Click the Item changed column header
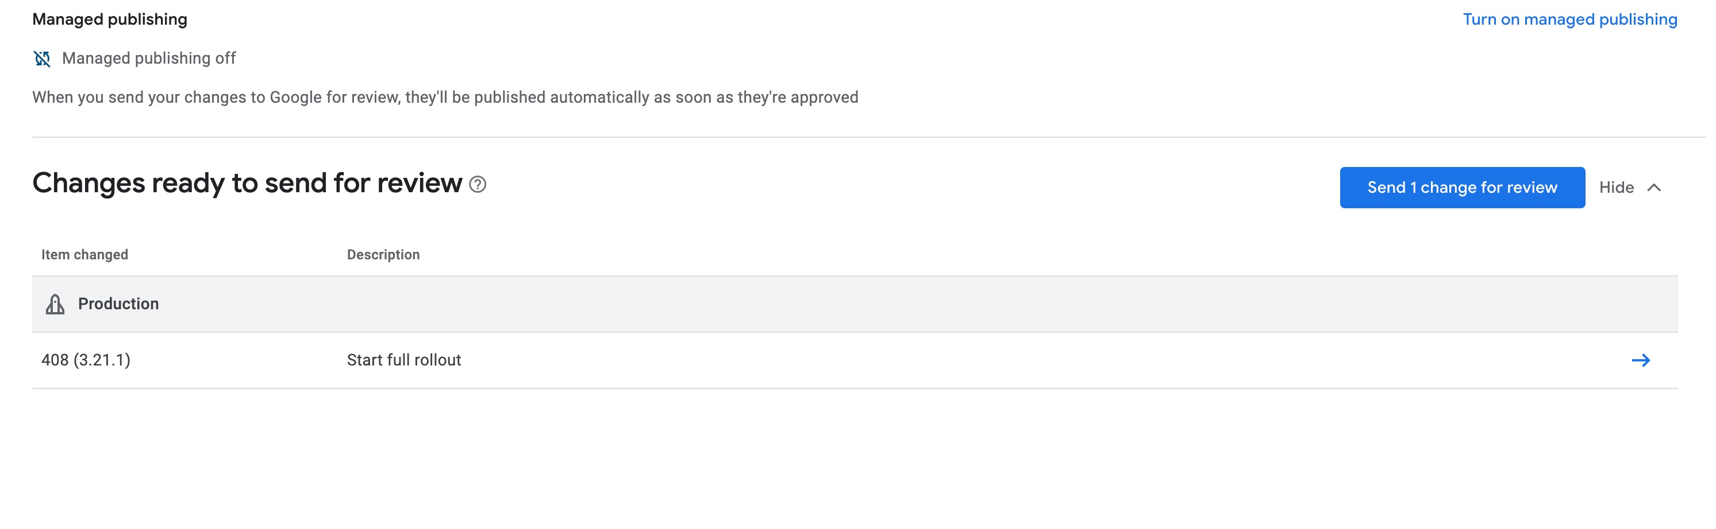The height and width of the screenshot is (529, 1716). click(84, 255)
